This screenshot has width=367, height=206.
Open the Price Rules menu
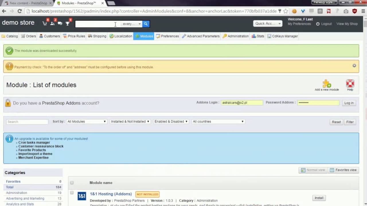(x=74, y=36)
